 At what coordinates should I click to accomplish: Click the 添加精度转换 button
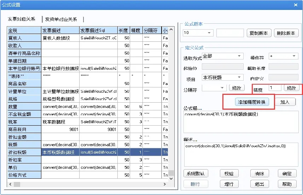[252, 102]
